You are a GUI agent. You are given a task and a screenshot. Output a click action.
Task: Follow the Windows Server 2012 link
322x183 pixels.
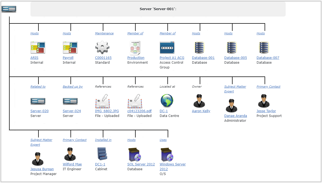tap(173, 167)
